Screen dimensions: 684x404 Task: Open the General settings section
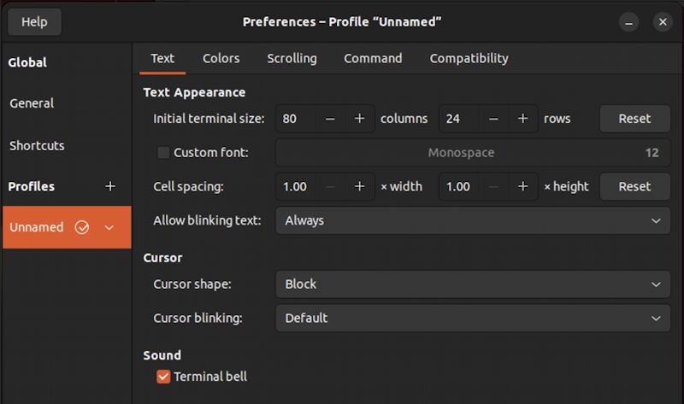click(x=67, y=103)
